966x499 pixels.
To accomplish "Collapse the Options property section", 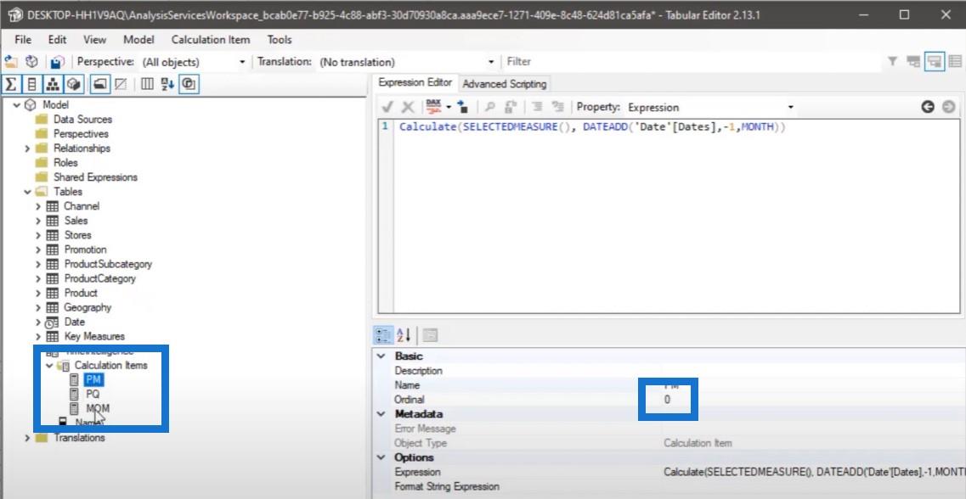I will tap(381, 457).
